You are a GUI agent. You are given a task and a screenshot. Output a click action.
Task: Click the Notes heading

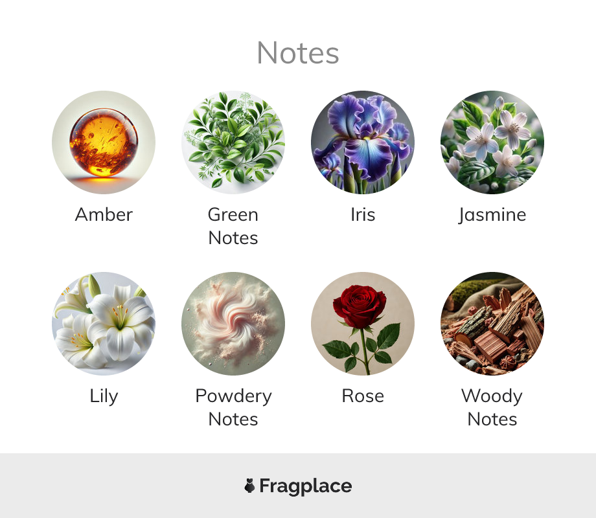point(298,53)
